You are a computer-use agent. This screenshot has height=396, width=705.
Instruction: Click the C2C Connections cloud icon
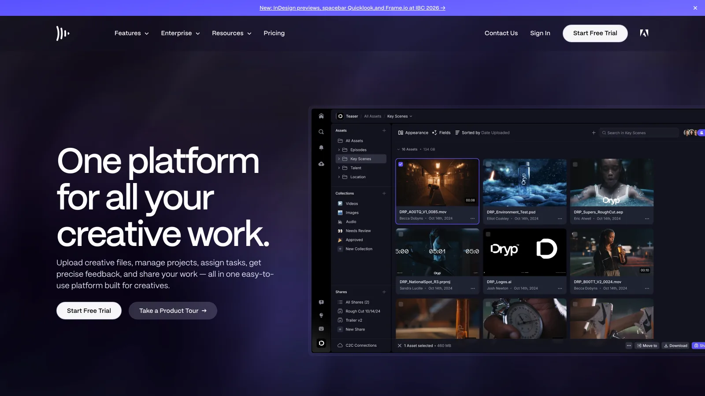340,345
